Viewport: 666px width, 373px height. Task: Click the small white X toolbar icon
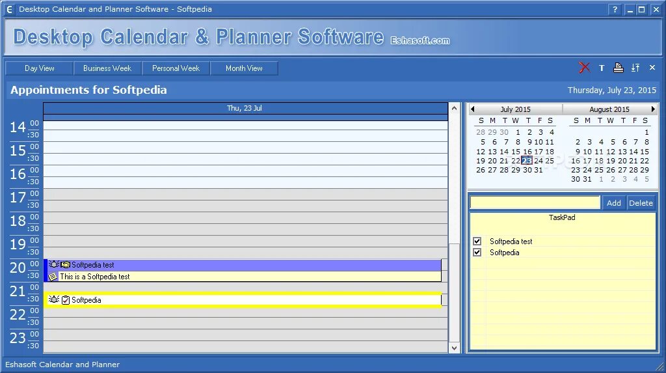652,68
